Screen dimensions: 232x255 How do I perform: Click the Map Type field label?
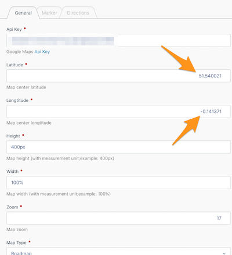(x=16, y=243)
